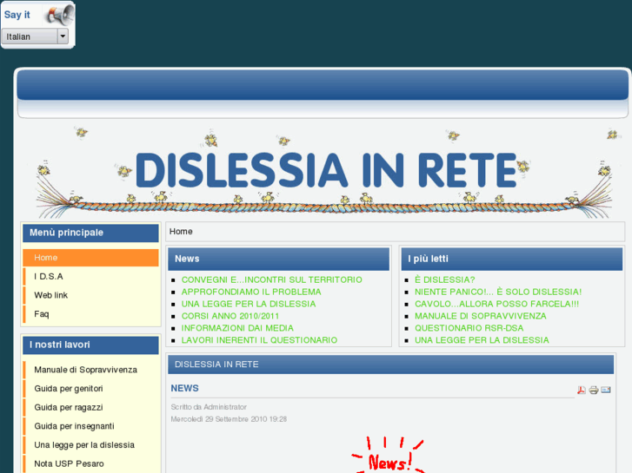This screenshot has height=473, width=632.
Task: Click the red News! burst image
Action: point(388,455)
